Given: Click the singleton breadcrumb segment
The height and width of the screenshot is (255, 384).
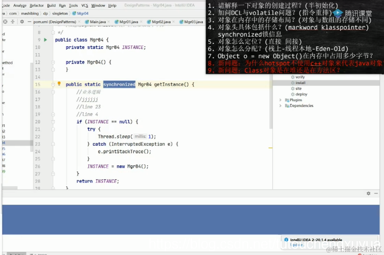Looking at the screenshot, I should (60, 13).
